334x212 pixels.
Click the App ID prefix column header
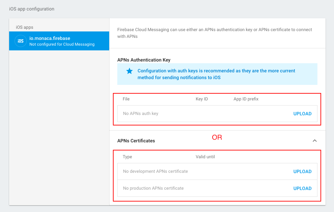click(246, 99)
